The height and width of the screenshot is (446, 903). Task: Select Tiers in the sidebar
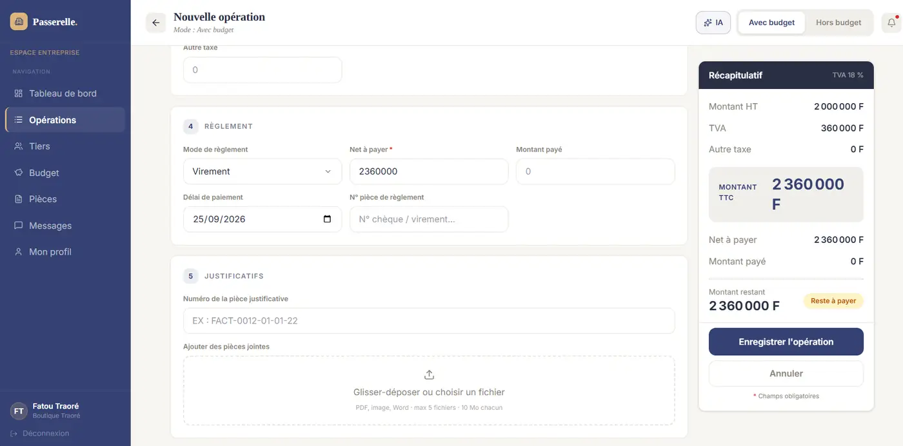65,146
